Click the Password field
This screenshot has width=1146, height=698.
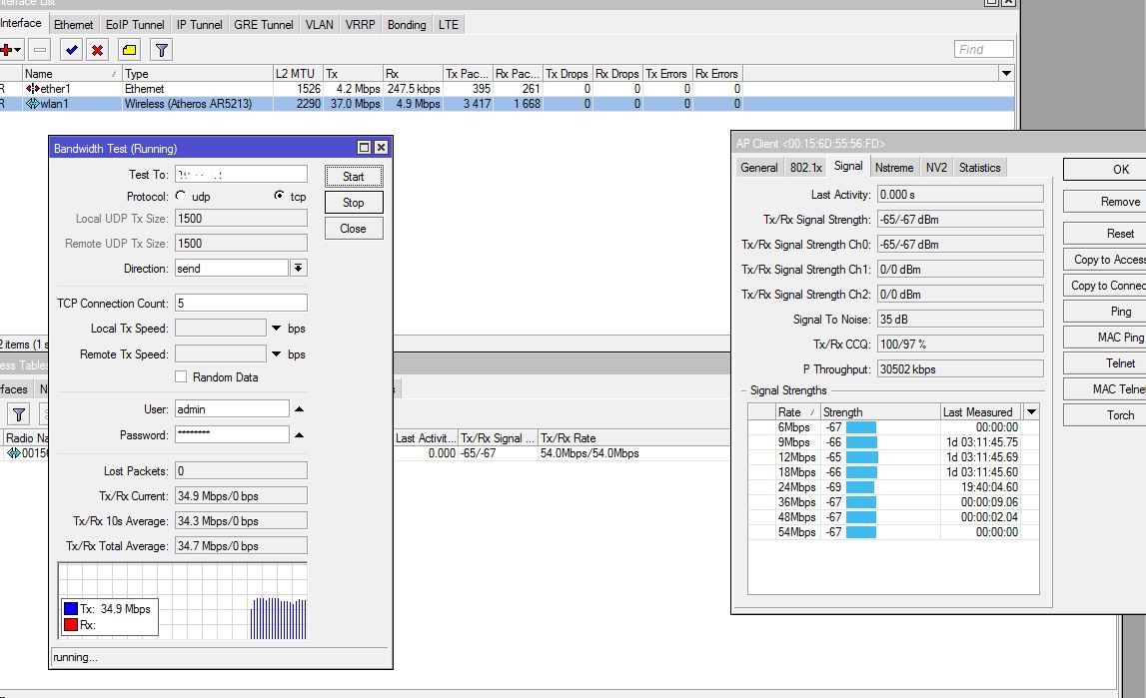(x=232, y=434)
